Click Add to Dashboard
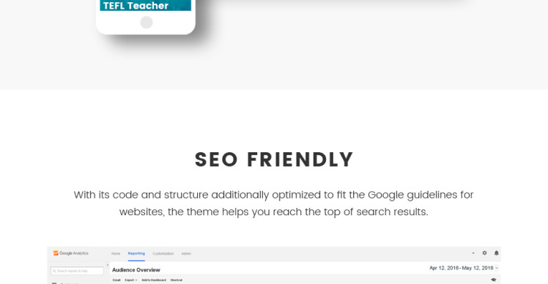Image resolution: width=548 pixels, height=284 pixels. [x=154, y=280]
